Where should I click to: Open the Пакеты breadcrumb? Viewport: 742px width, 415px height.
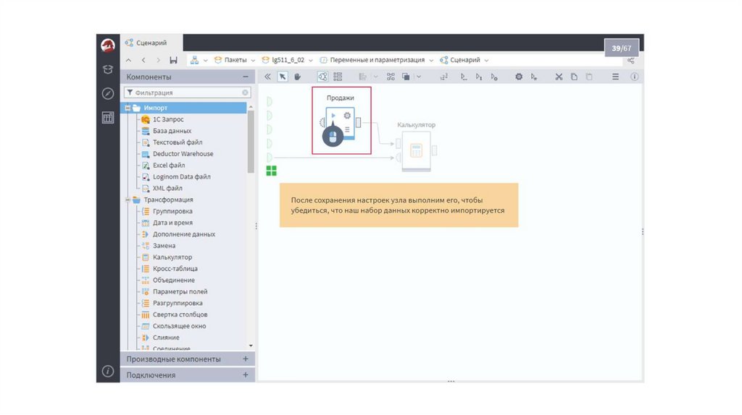(235, 60)
